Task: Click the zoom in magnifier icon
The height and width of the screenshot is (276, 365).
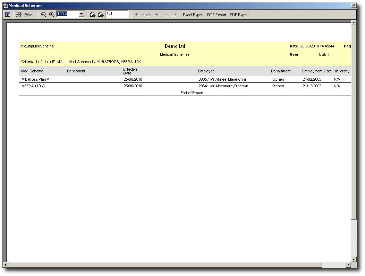Action: [x=52, y=15]
